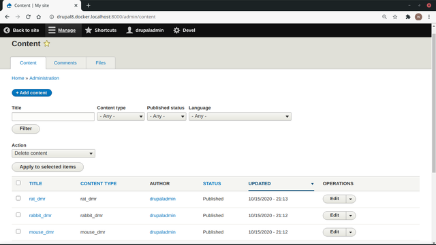Expand operations dropdown for rat_dmr

[351, 199]
